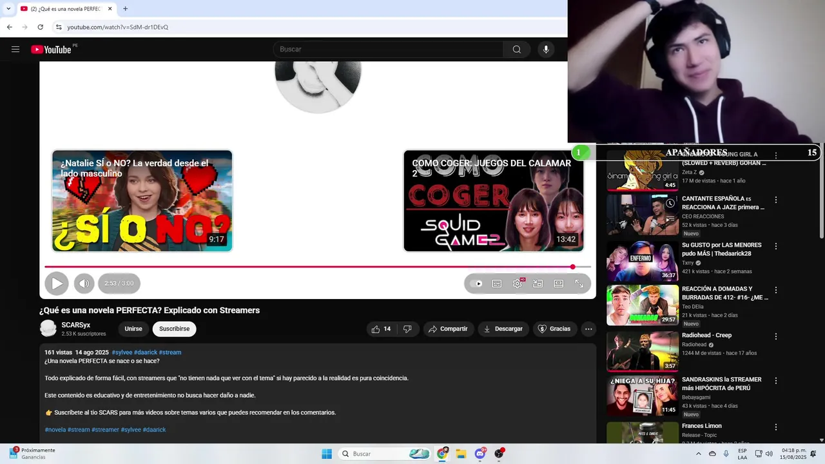Click the Windows taskbar Buscar search box
This screenshot has width=825, height=464.
pyautogui.click(x=385, y=454)
